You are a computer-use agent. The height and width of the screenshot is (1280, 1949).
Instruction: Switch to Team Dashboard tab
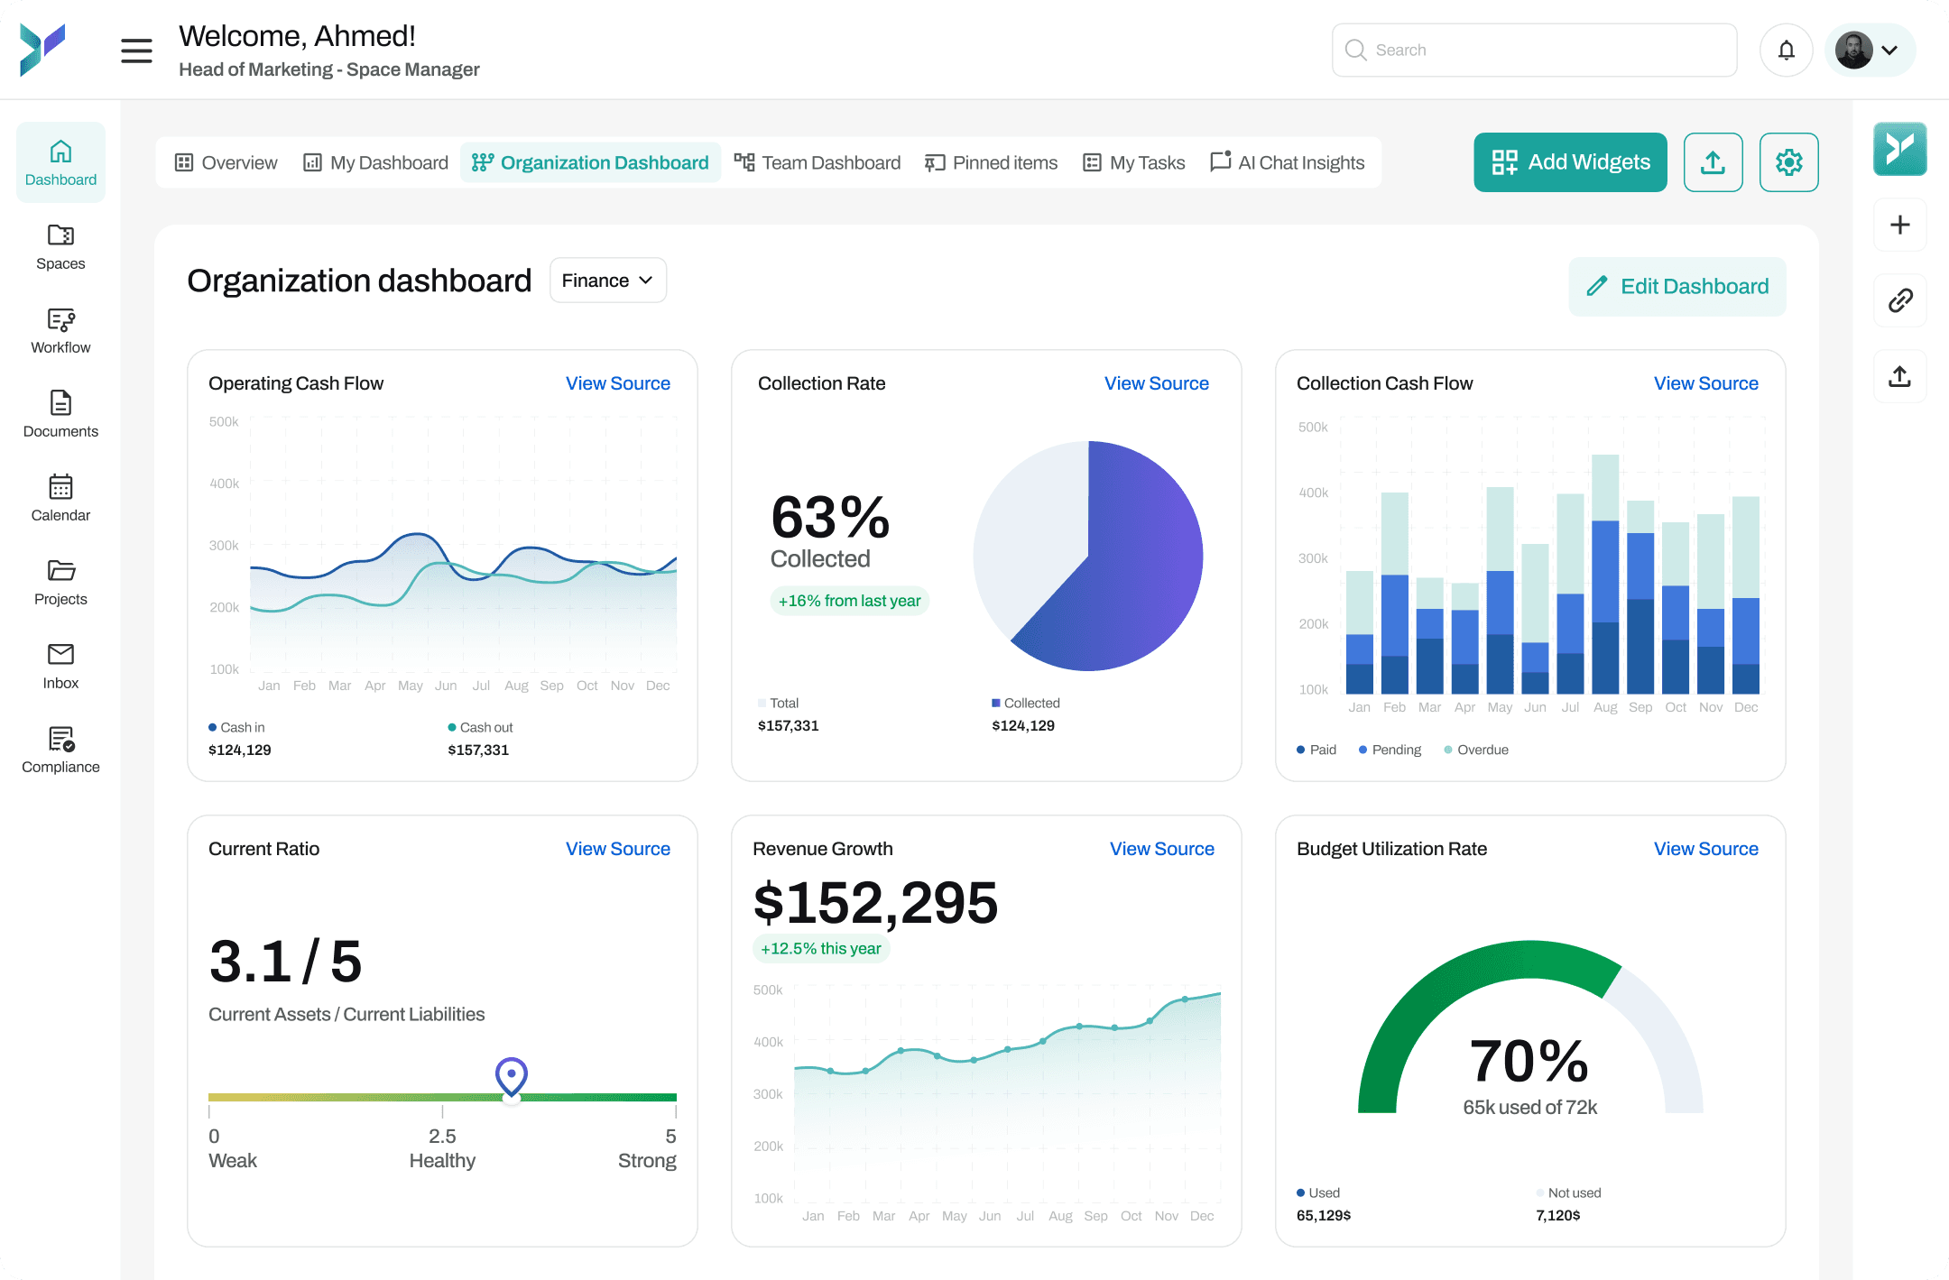[x=817, y=162]
